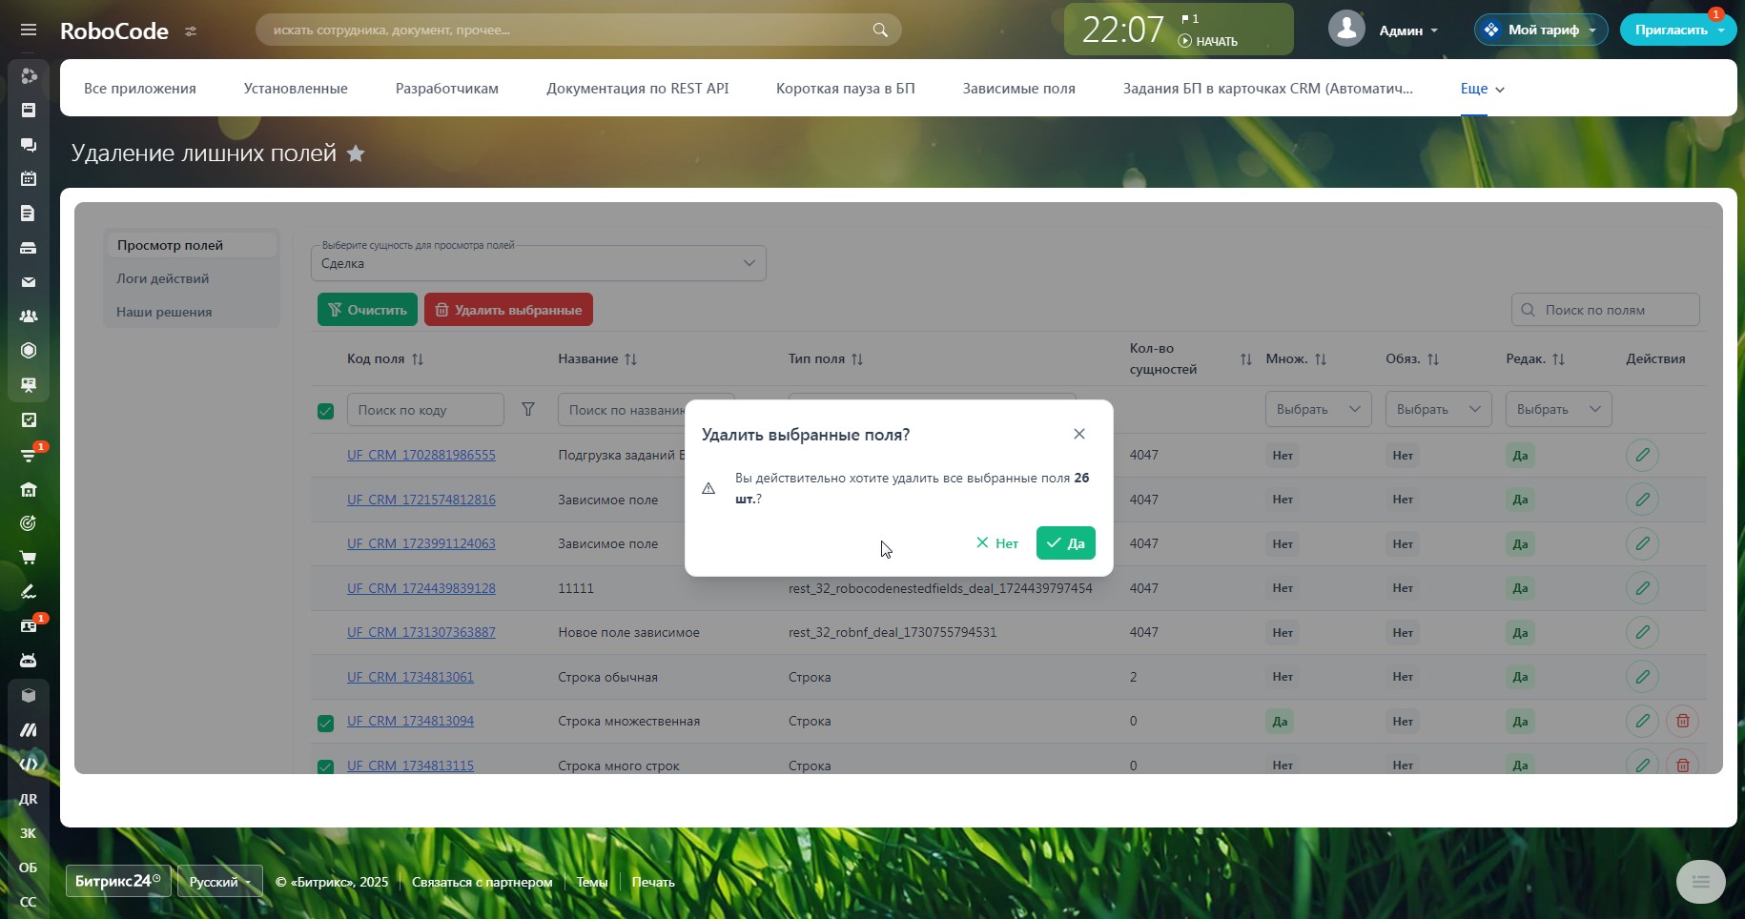Open the chat speech-bubbles sidebar icon
Image resolution: width=1745 pixels, height=919 pixels.
(29, 145)
